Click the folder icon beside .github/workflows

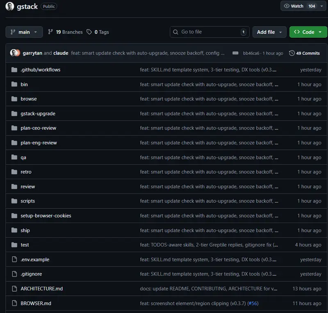14,69
